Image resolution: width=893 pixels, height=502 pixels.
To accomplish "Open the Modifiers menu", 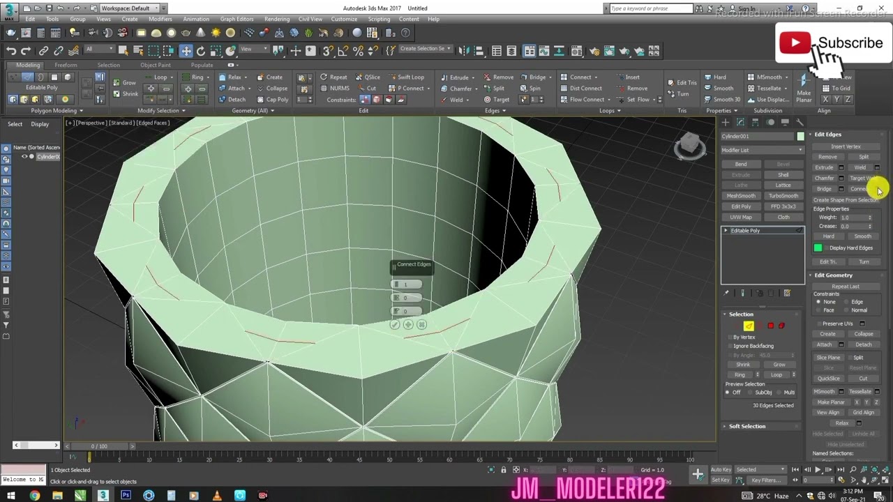I will tap(160, 19).
